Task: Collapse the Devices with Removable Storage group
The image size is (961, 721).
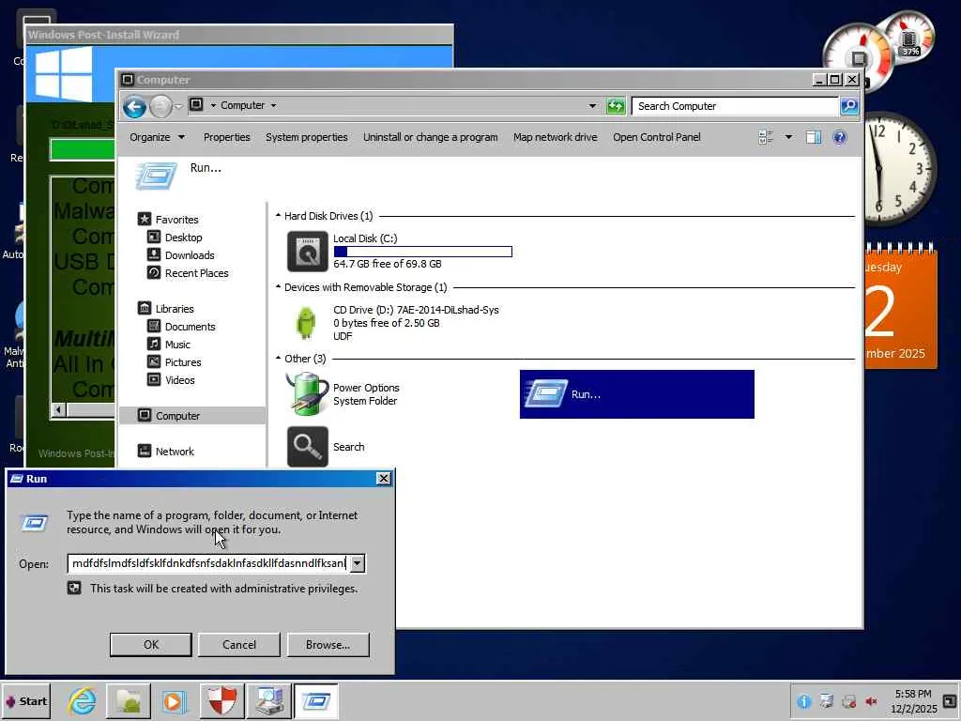Action: tap(278, 287)
